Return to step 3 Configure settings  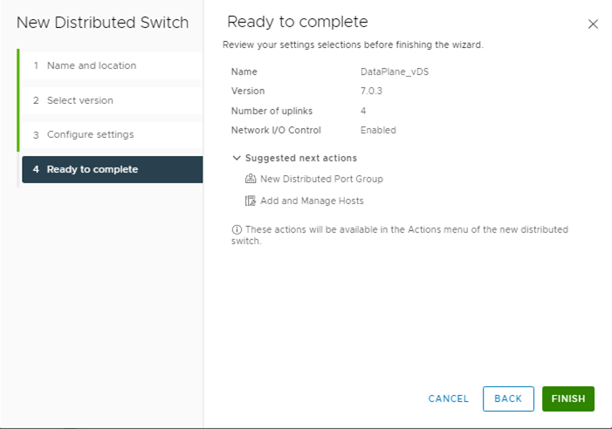coord(90,134)
